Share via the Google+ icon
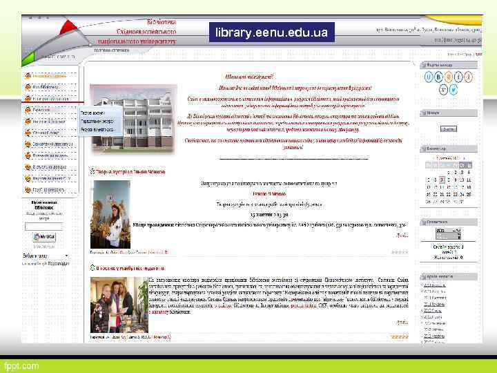The height and width of the screenshot is (373, 497). 443,90
